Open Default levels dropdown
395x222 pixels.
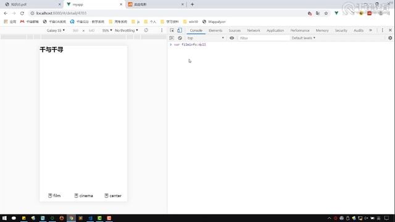(x=303, y=38)
